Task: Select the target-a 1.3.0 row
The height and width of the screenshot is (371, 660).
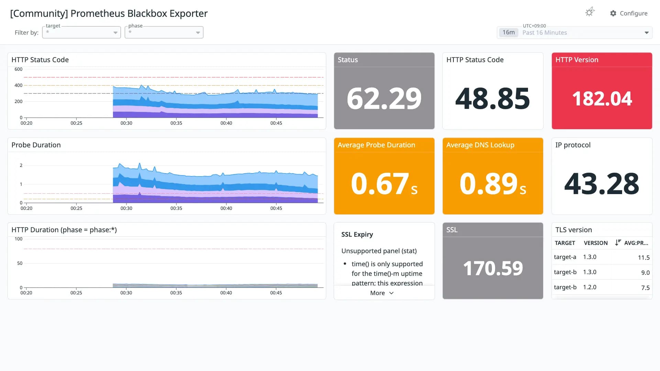Action: (x=602, y=257)
